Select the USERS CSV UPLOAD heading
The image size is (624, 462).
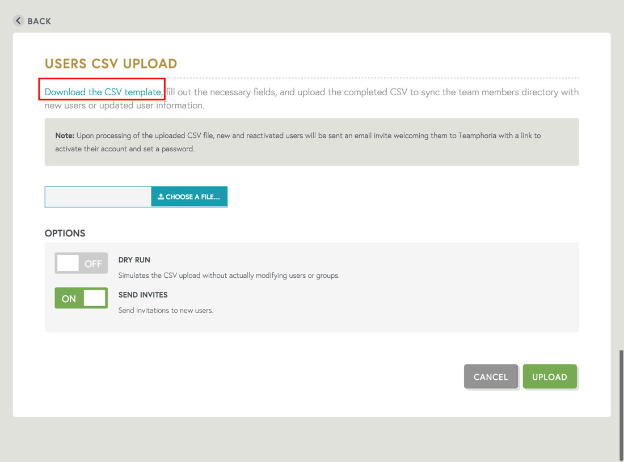click(111, 64)
